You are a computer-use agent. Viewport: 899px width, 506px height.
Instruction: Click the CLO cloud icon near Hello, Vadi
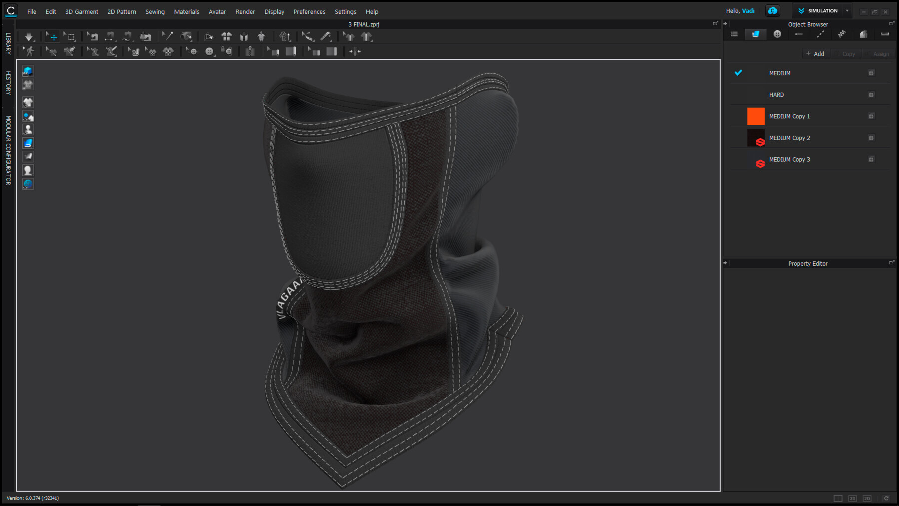[772, 10]
